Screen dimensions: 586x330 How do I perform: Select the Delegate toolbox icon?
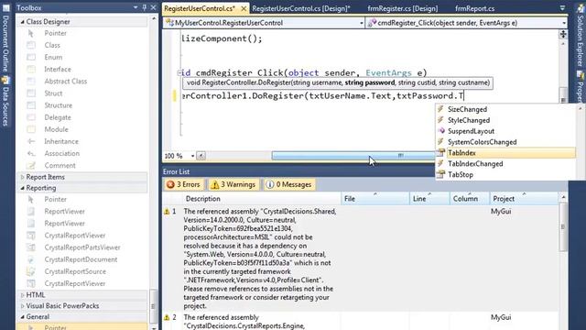(31, 117)
